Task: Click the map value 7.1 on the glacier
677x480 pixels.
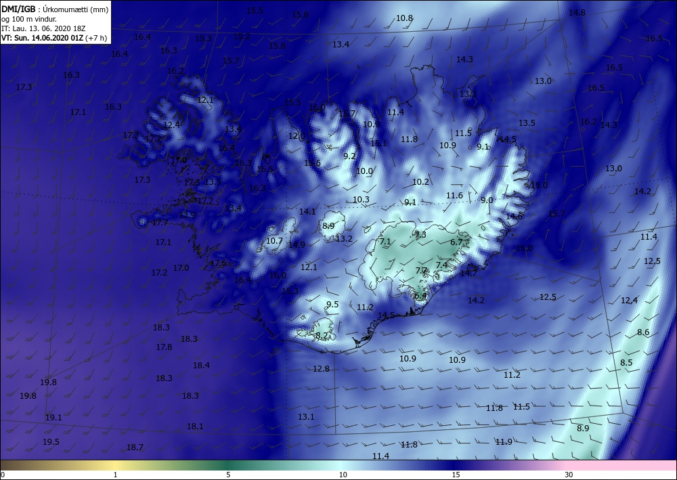Action: 385,242
